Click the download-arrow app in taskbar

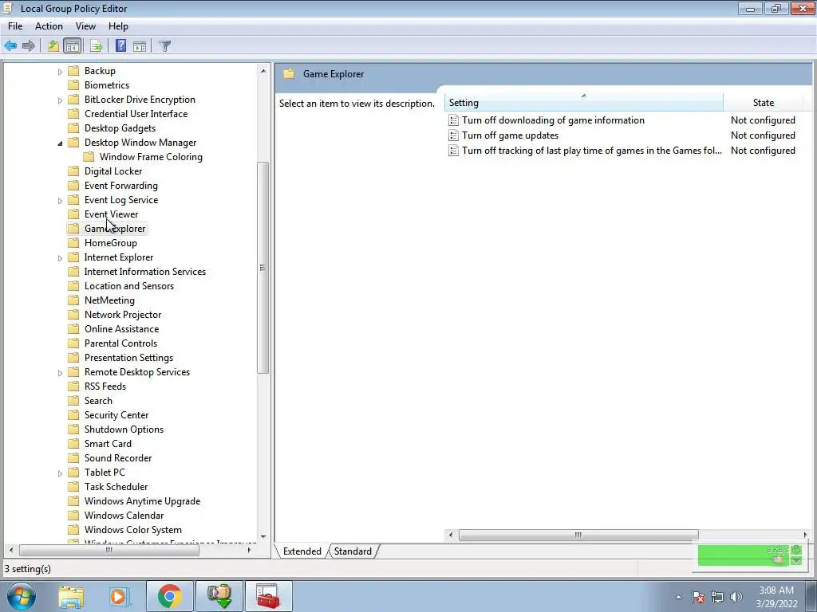click(219, 596)
